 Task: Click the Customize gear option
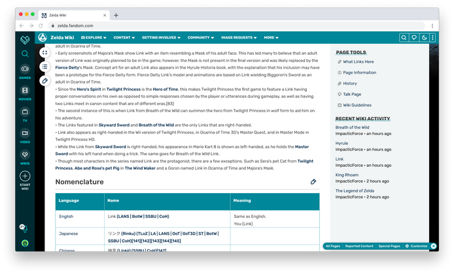pos(416,246)
